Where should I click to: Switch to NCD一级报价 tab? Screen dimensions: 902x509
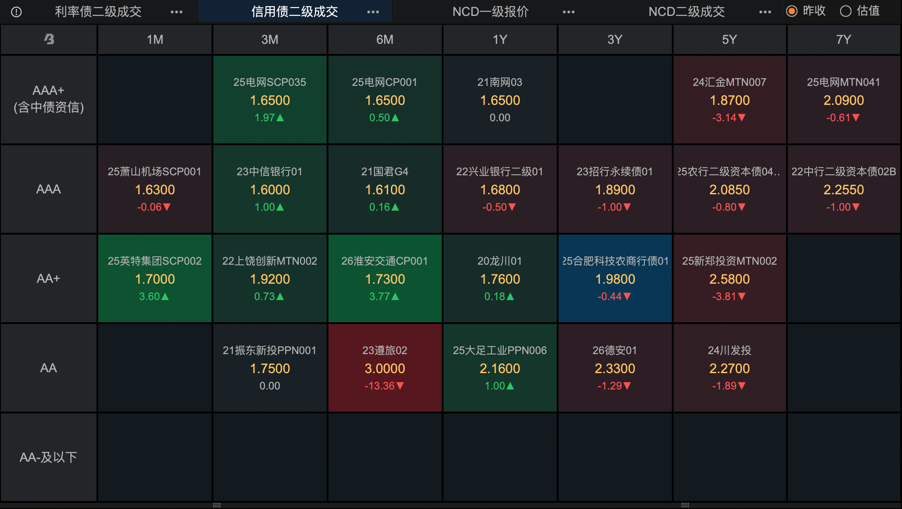[x=490, y=12]
